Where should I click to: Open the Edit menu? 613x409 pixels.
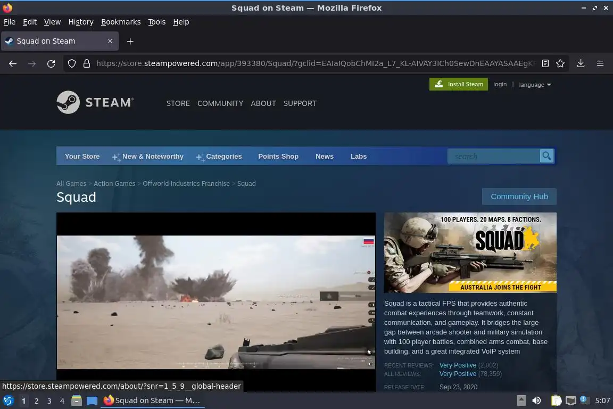[x=30, y=22]
